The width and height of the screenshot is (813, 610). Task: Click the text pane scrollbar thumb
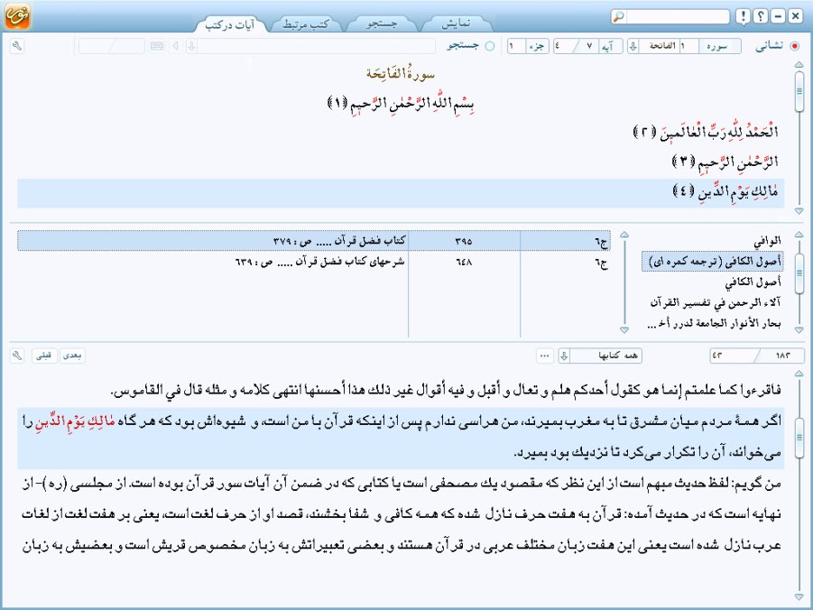799,437
